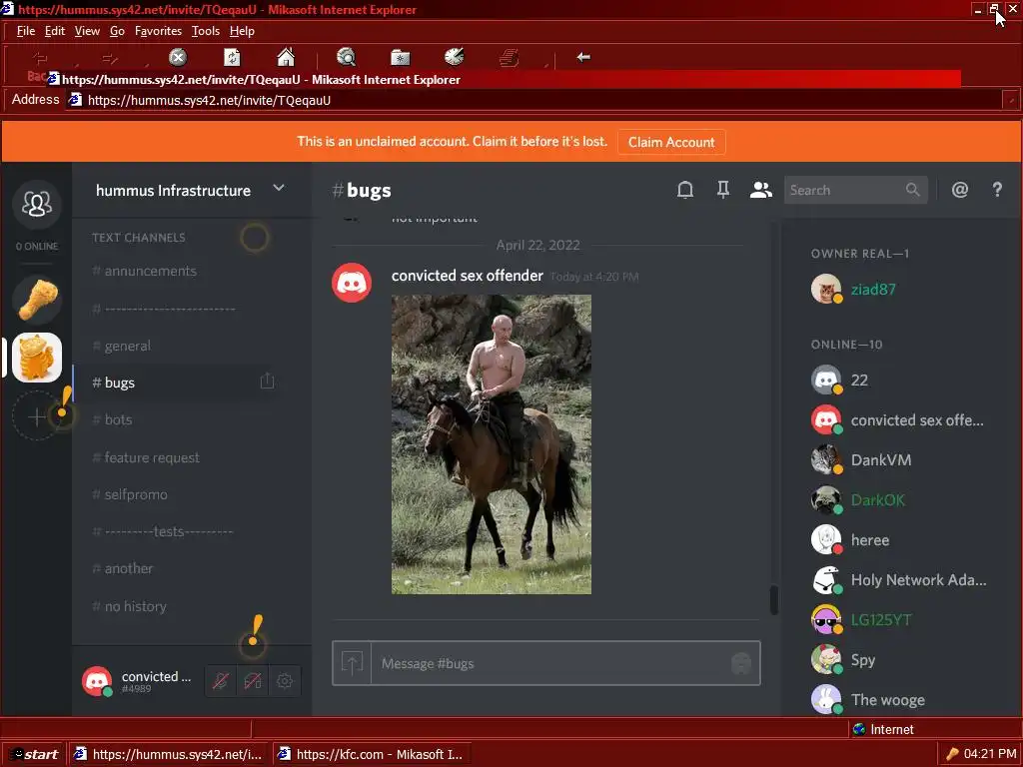Click the chat scrollbar thumb
Viewport: 1023px width, 767px height.
coord(774,600)
